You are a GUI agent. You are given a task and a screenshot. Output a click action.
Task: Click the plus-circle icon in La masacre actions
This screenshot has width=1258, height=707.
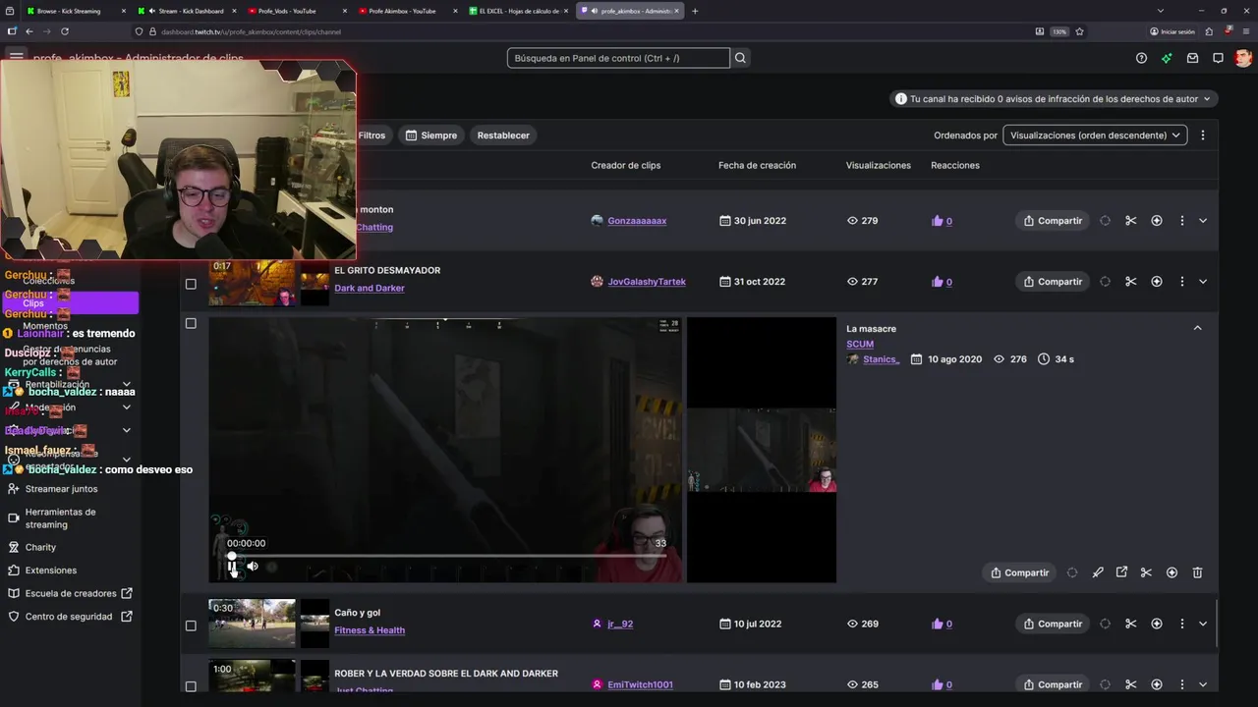[x=1172, y=572]
